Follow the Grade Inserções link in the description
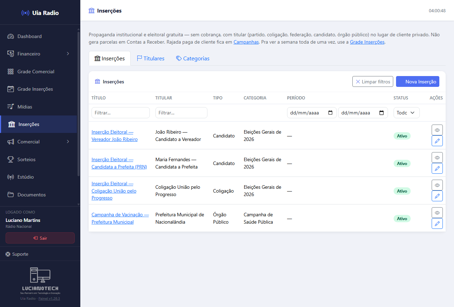 pyautogui.click(x=367, y=42)
